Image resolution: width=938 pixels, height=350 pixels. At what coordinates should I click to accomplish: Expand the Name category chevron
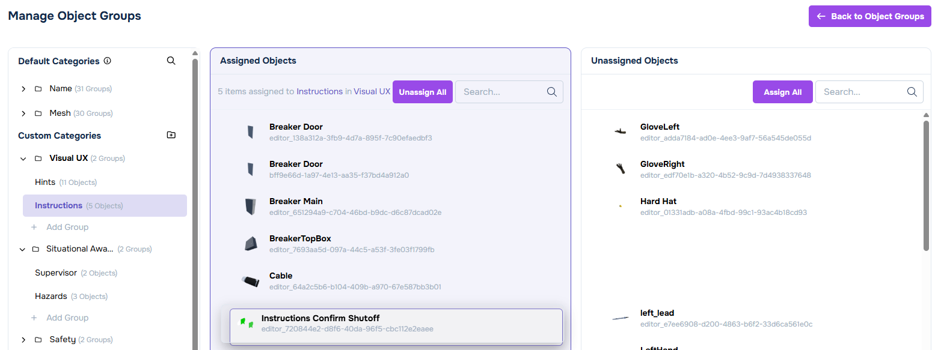tap(23, 89)
